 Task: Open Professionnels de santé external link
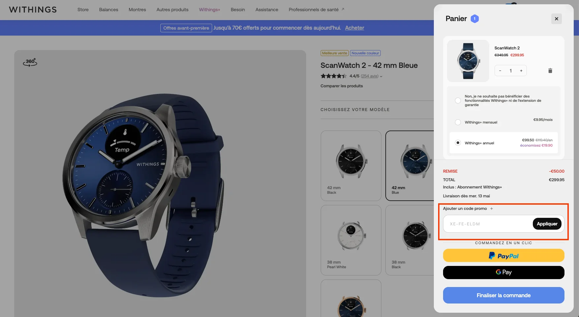pos(316,10)
